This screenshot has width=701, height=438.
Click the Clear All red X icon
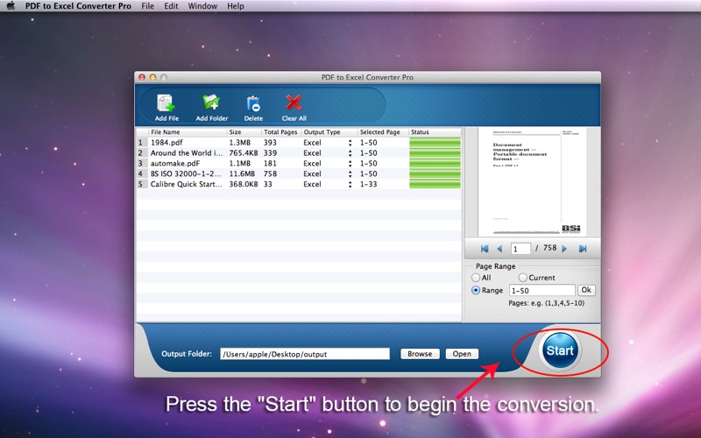point(294,102)
